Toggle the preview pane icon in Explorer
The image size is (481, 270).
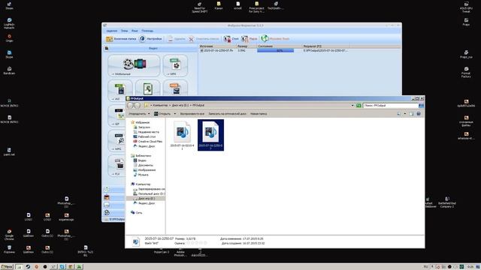click(x=412, y=114)
